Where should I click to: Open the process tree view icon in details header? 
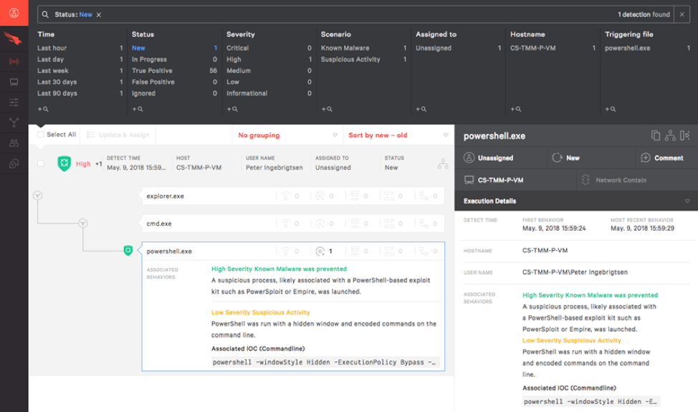coord(670,135)
